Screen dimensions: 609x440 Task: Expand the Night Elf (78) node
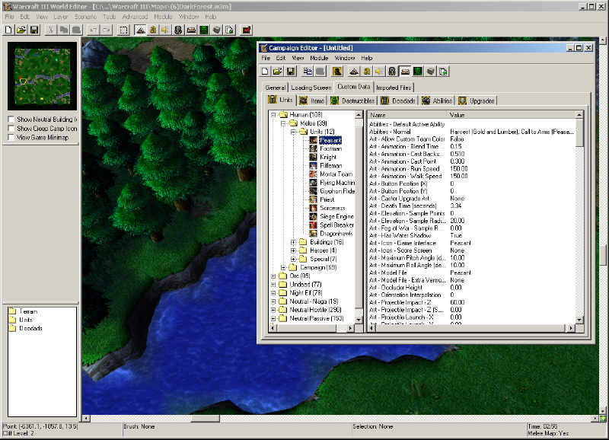coord(273,293)
